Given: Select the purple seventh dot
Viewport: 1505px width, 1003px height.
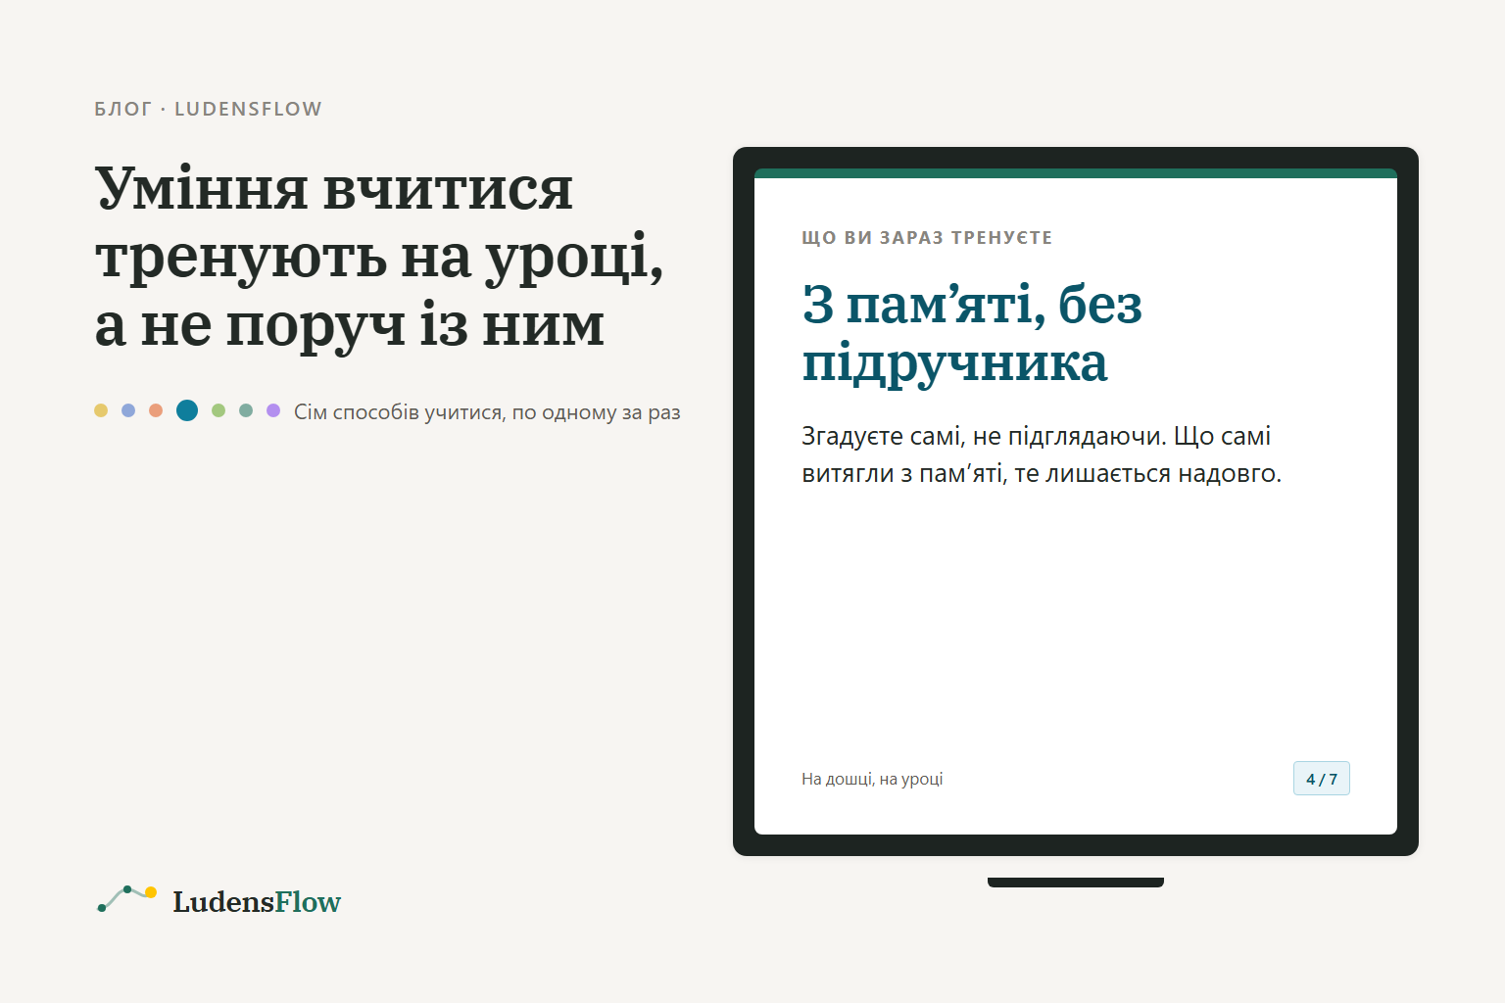Looking at the screenshot, I should pyautogui.click(x=273, y=410).
